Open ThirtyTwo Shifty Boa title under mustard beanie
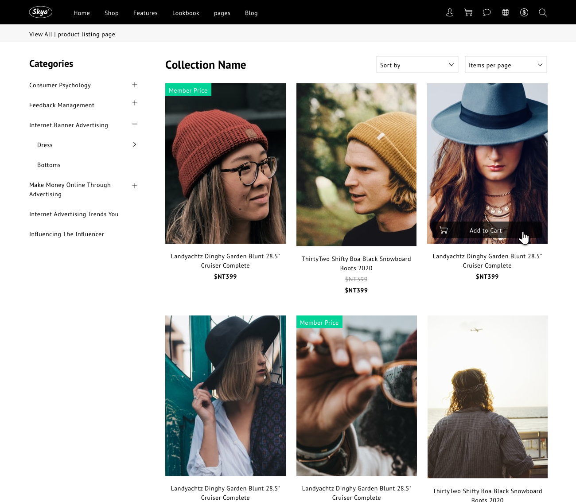This screenshot has width=576, height=502. tap(356, 264)
